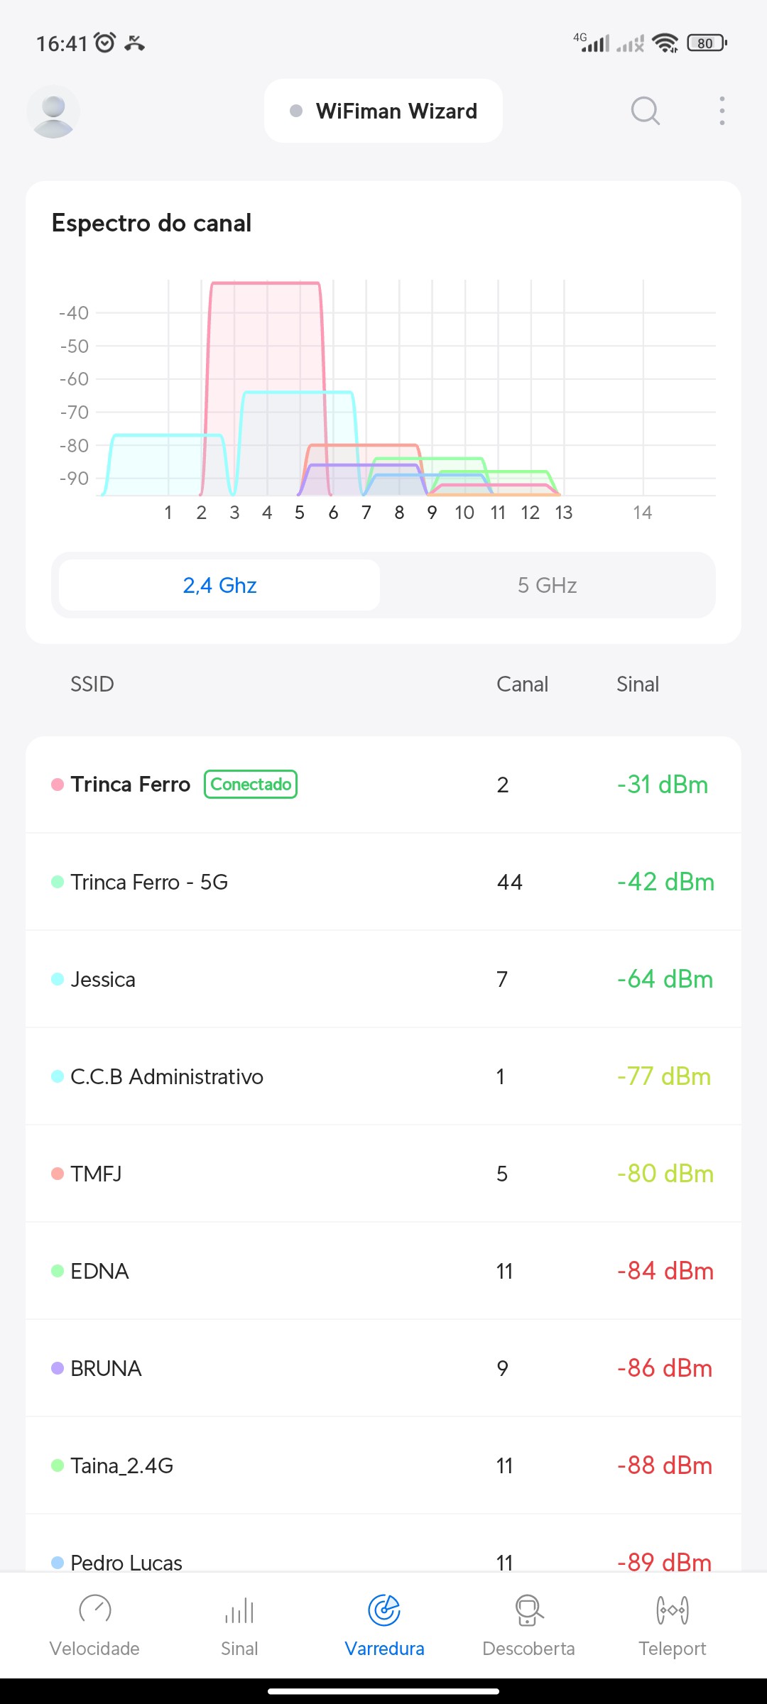Open the three-dot overflow menu

coord(722,111)
